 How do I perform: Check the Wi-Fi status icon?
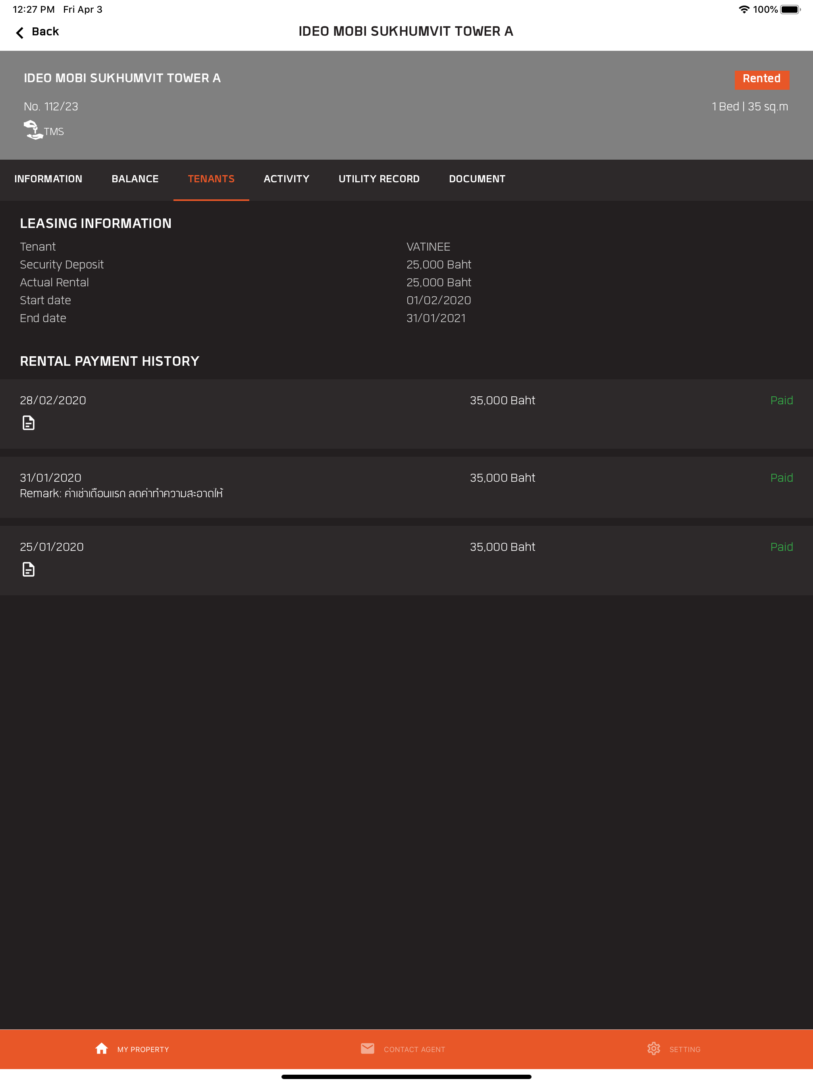(744, 9)
